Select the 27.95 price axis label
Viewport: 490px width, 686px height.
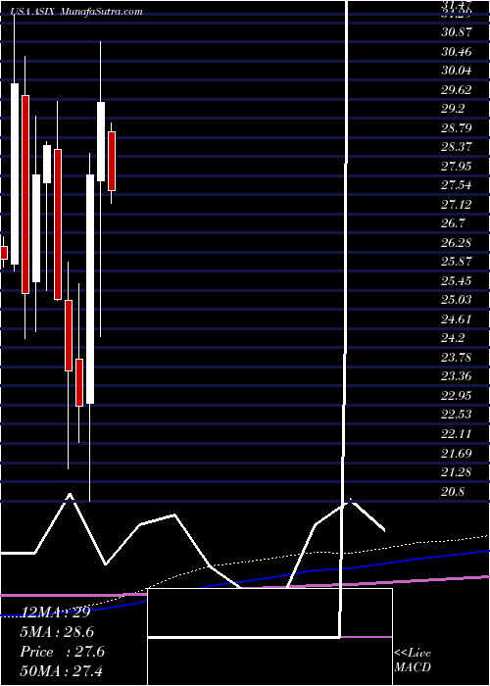(457, 166)
